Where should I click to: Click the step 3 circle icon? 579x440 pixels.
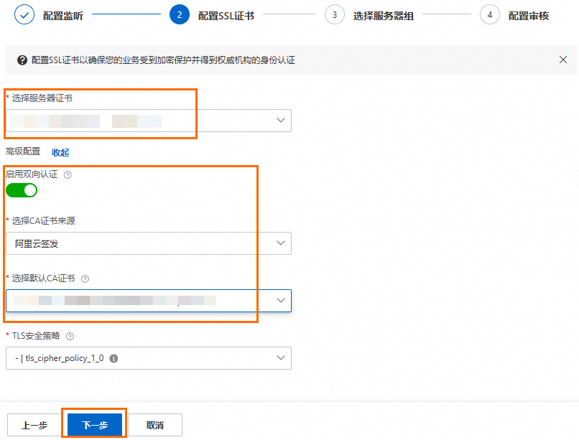pyautogui.click(x=335, y=15)
